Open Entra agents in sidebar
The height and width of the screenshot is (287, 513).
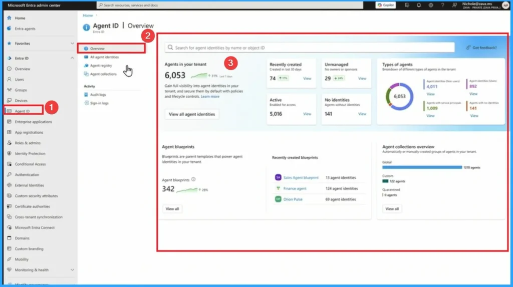click(x=25, y=29)
